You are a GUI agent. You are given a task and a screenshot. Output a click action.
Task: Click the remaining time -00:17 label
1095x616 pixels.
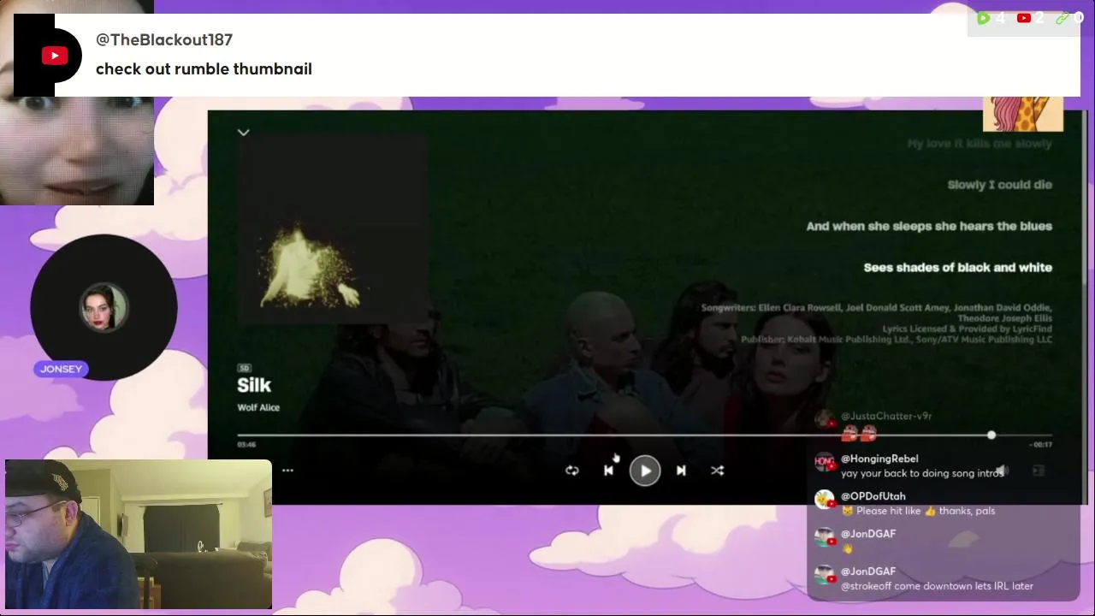1041,444
